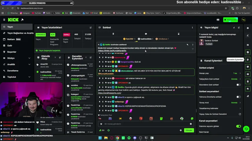Open the hamburger menu beside Kick logo
This screenshot has width=252, height=141.
pos(4,20)
